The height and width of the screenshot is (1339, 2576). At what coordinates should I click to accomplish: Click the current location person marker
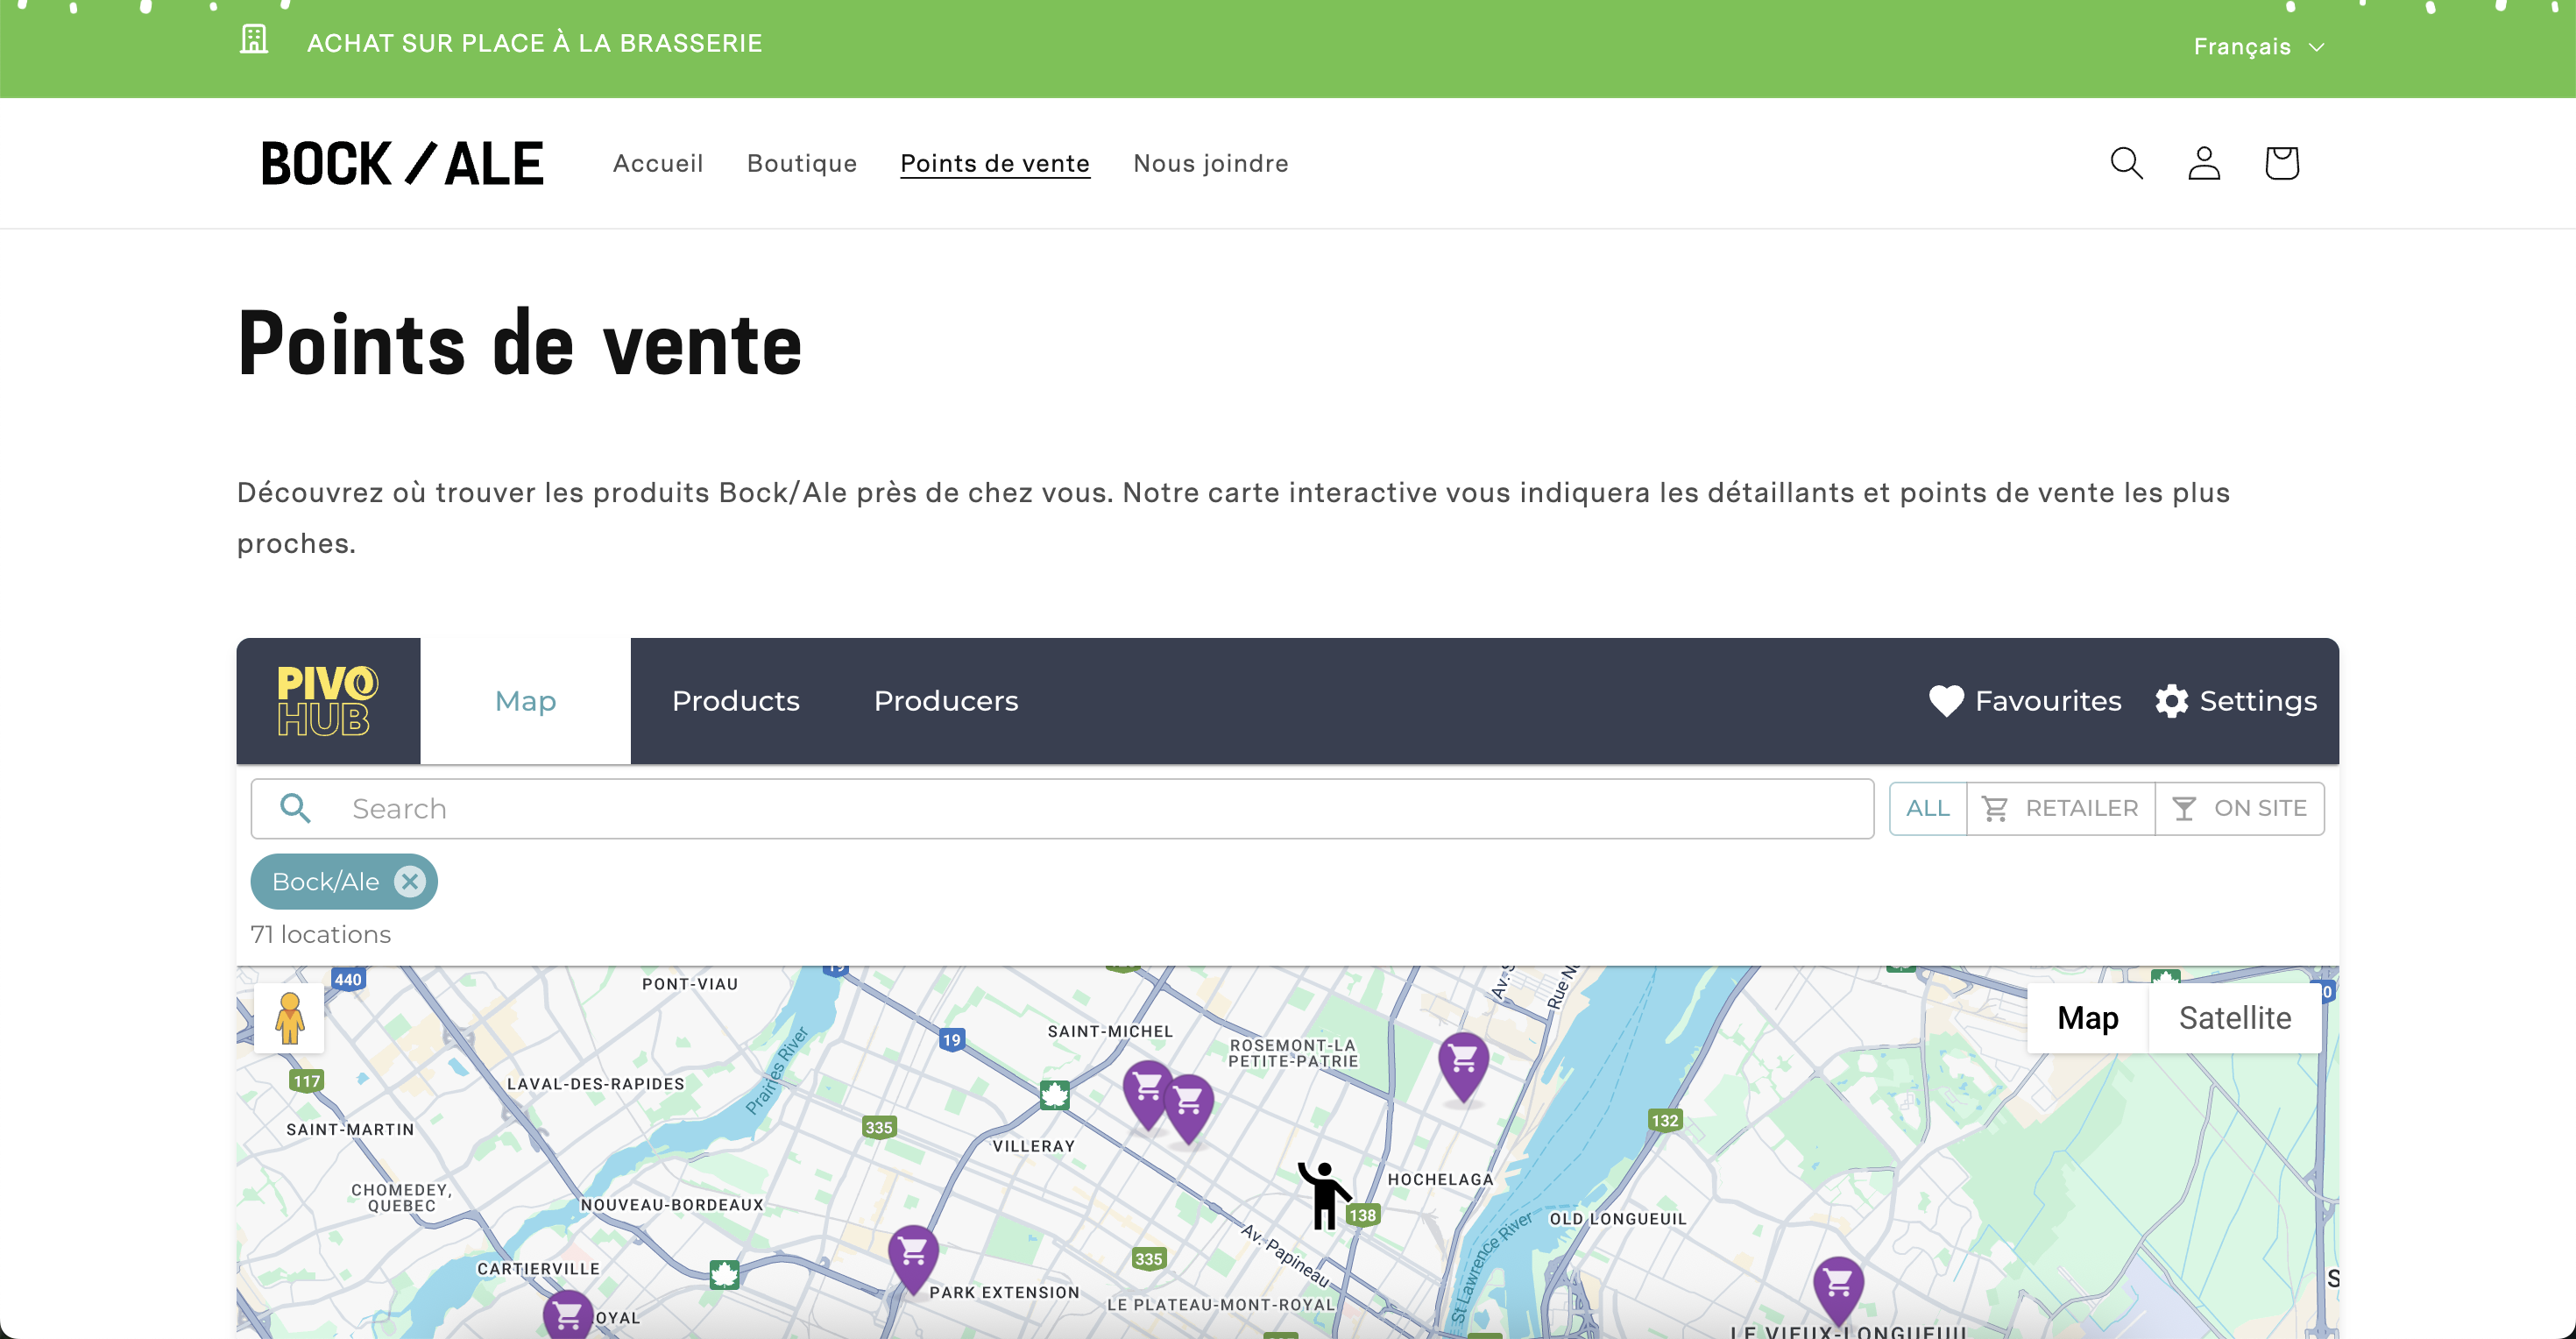tap(1324, 1195)
